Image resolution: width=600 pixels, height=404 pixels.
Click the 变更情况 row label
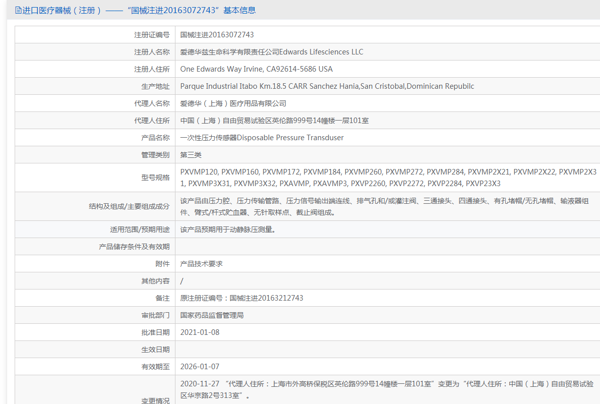pyautogui.click(x=155, y=400)
